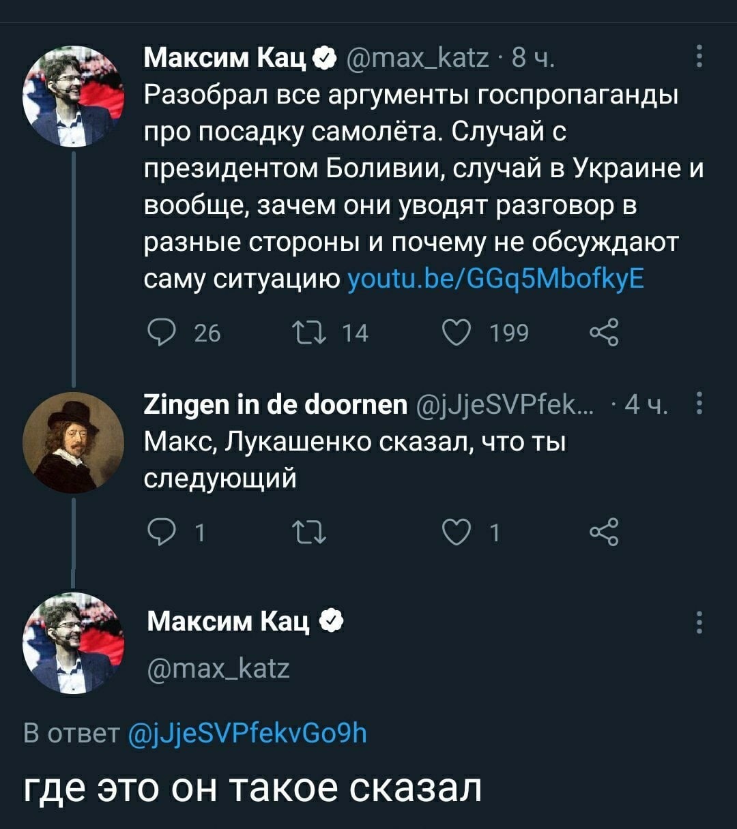737x829 pixels.
Task: Open Максим Кац avatar on the first tweet
Action: [74, 96]
